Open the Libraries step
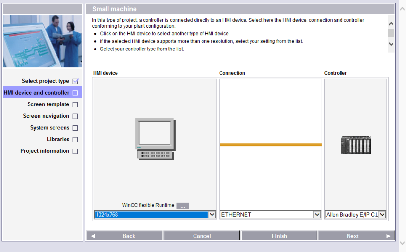406x252 pixels. pyautogui.click(x=58, y=139)
